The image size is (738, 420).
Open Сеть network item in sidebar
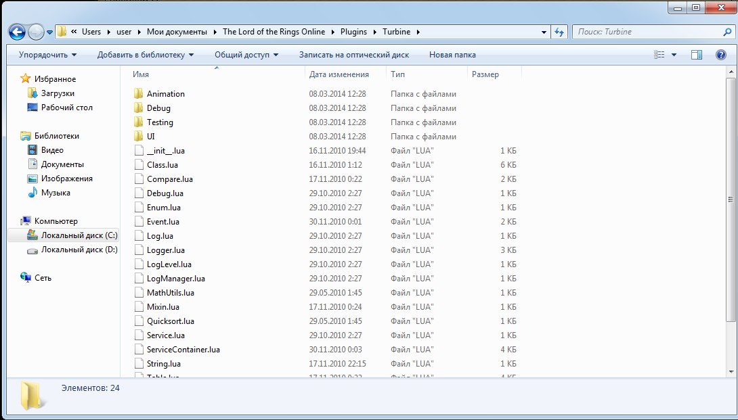click(43, 278)
